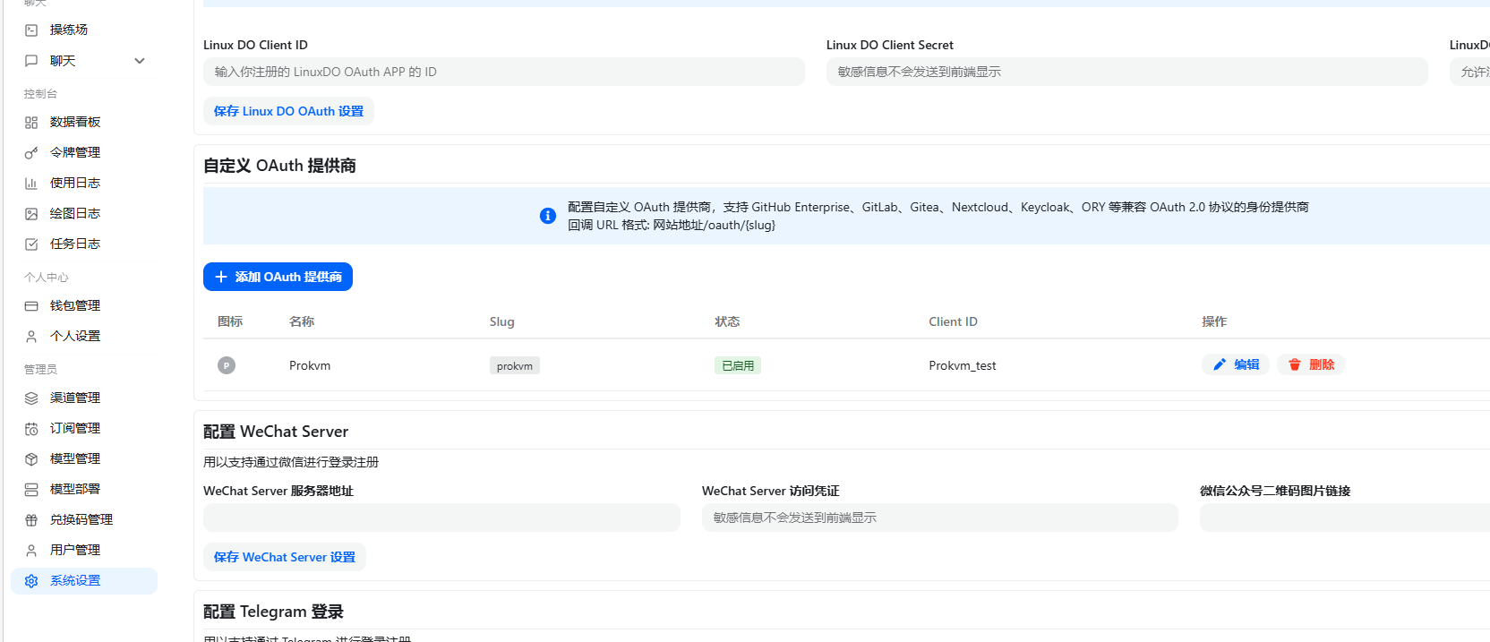Open 个人设置 in sidebar
Screen dimensions: 1490x642
pos(75,336)
